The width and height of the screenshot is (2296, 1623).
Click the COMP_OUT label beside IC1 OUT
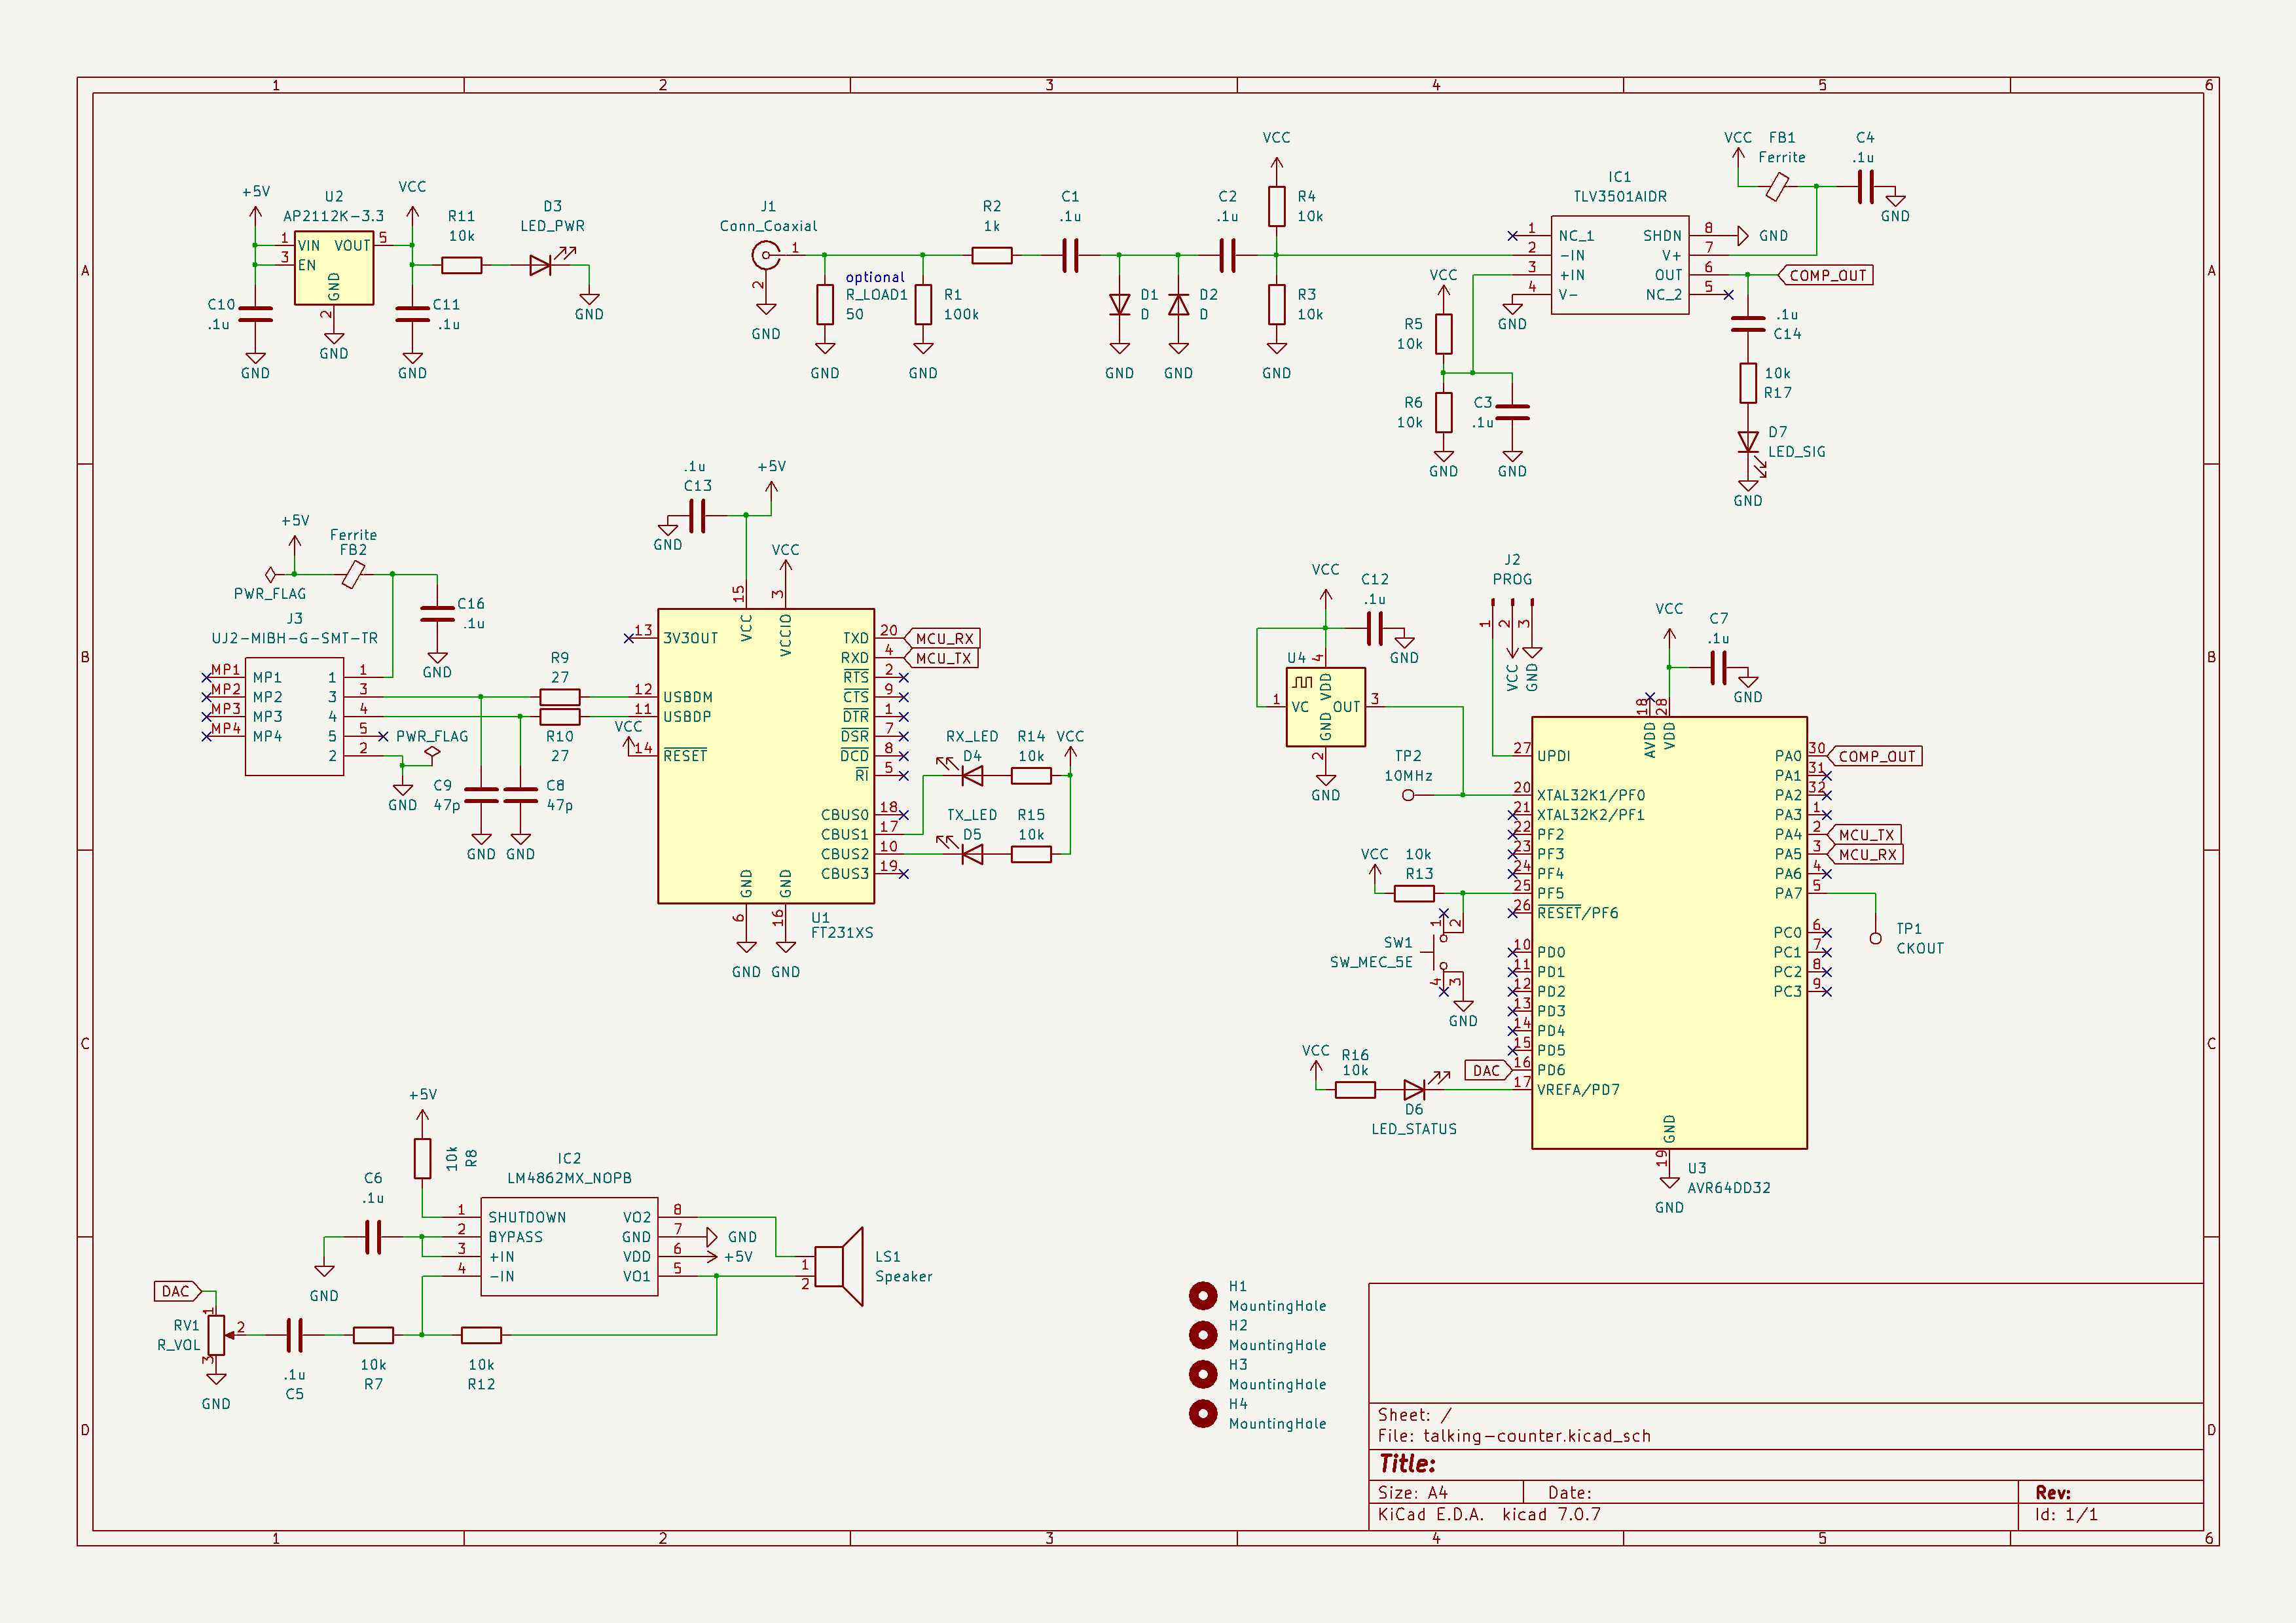pyautogui.click(x=1826, y=275)
